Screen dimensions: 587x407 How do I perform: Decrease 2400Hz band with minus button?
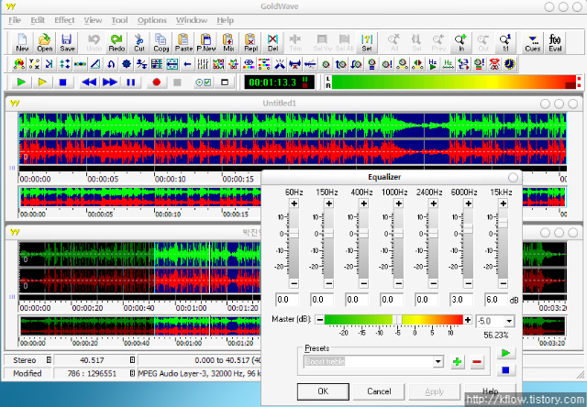coord(434,283)
